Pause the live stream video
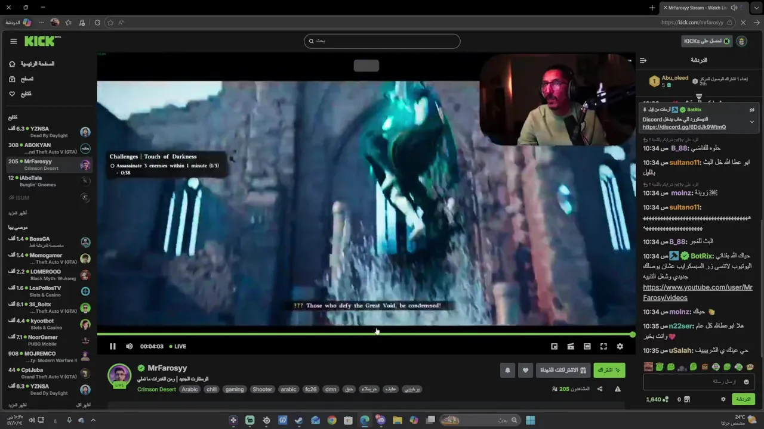 [x=113, y=346]
